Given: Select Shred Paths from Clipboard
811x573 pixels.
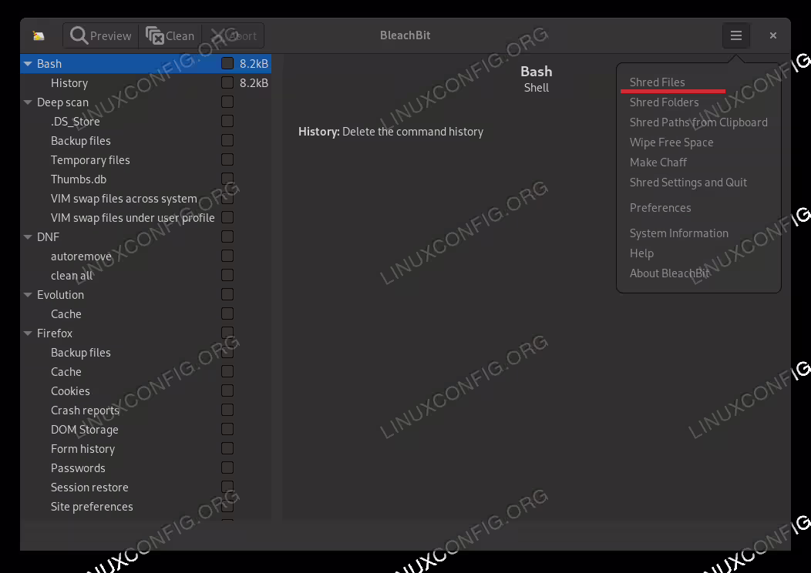Looking at the screenshot, I should [698, 122].
